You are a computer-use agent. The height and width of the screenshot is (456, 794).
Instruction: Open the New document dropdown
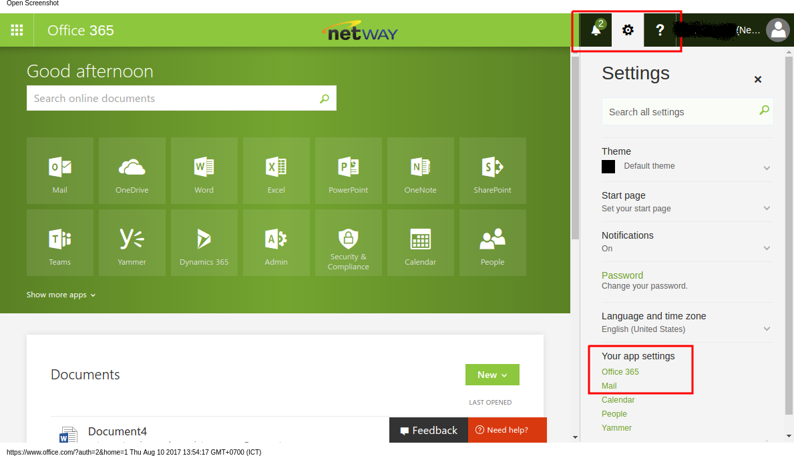coord(492,375)
